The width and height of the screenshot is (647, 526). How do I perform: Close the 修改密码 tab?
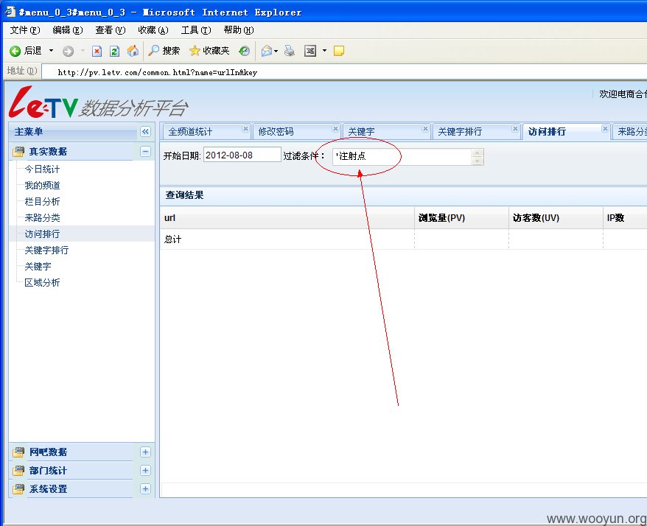pos(335,129)
